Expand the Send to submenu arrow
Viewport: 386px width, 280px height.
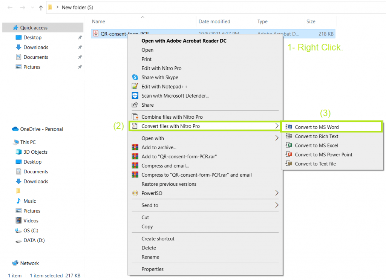(x=277, y=205)
